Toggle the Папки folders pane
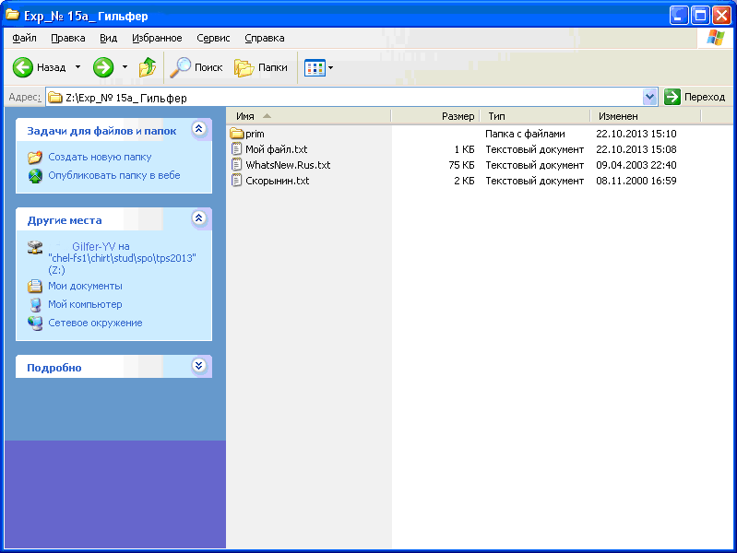The height and width of the screenshot is (553, 737). pyautogui.click(x=261, y=67)
